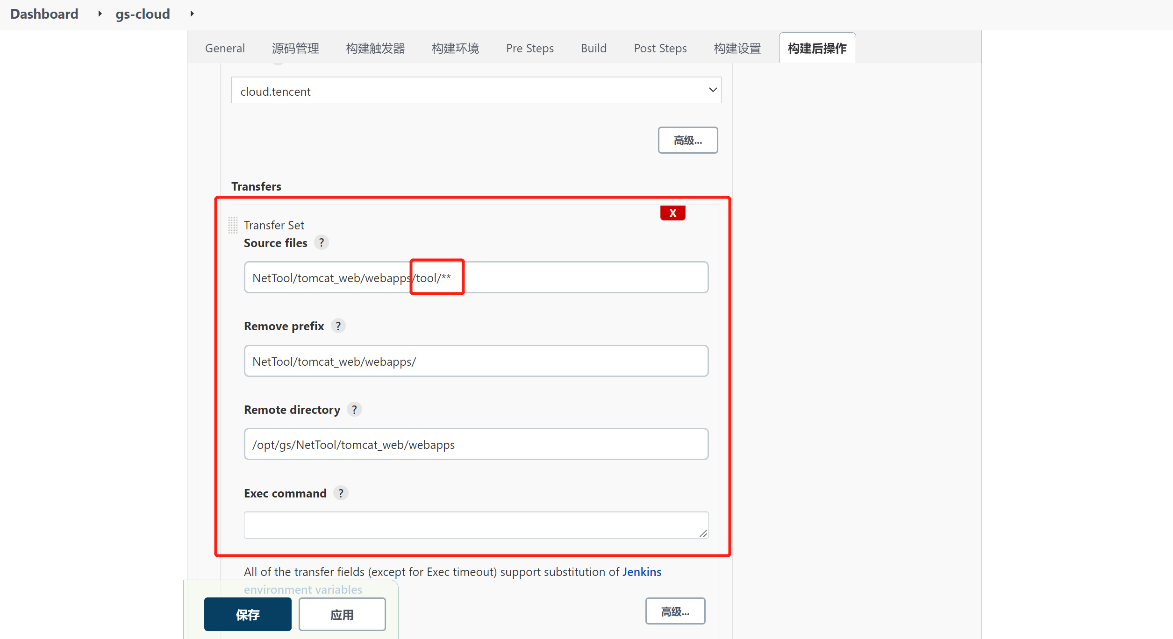This screenshot has height=639, width=1173.
Task: Focus the Exec command text area
Action: click(476, 525)
